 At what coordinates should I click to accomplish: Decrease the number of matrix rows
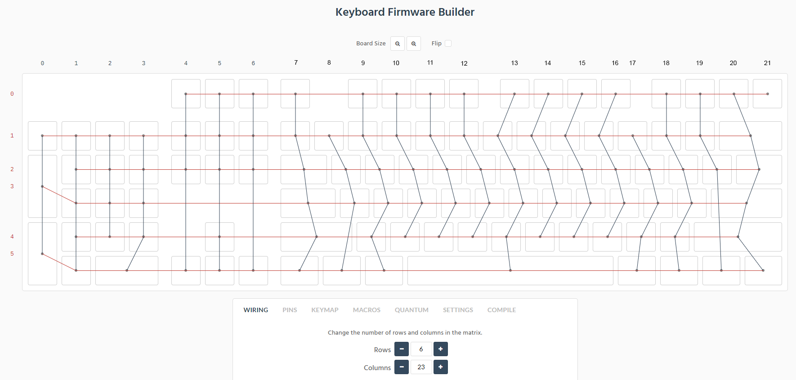(402, 349)
